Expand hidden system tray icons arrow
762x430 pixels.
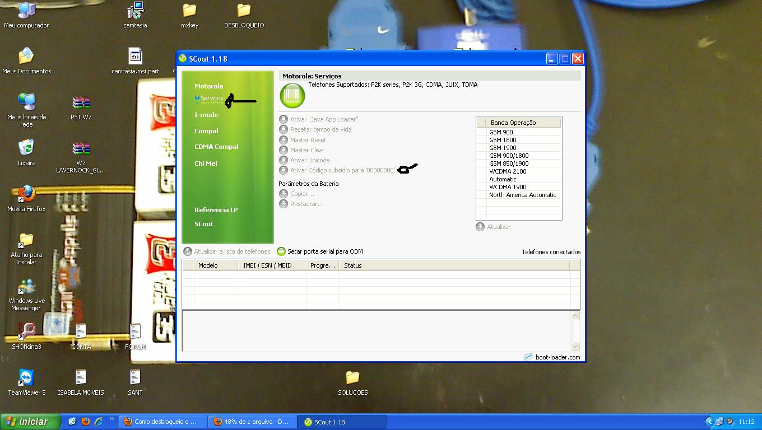(709, 422)
